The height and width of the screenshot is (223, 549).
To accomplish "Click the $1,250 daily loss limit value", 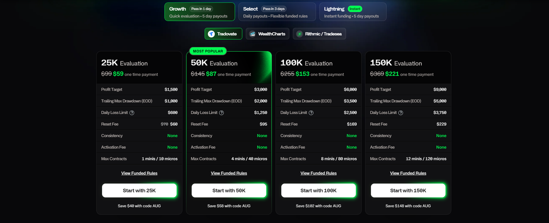I will point(261,113).
